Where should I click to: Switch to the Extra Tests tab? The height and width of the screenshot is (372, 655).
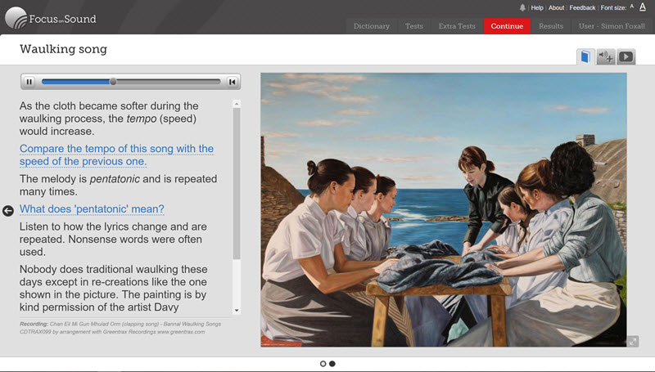(x=457, y=26)
